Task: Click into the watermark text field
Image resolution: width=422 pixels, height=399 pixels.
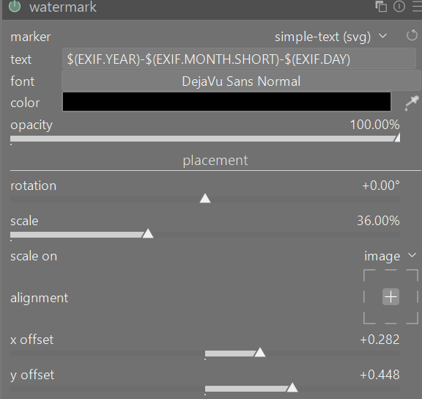Action: (239, 59)
